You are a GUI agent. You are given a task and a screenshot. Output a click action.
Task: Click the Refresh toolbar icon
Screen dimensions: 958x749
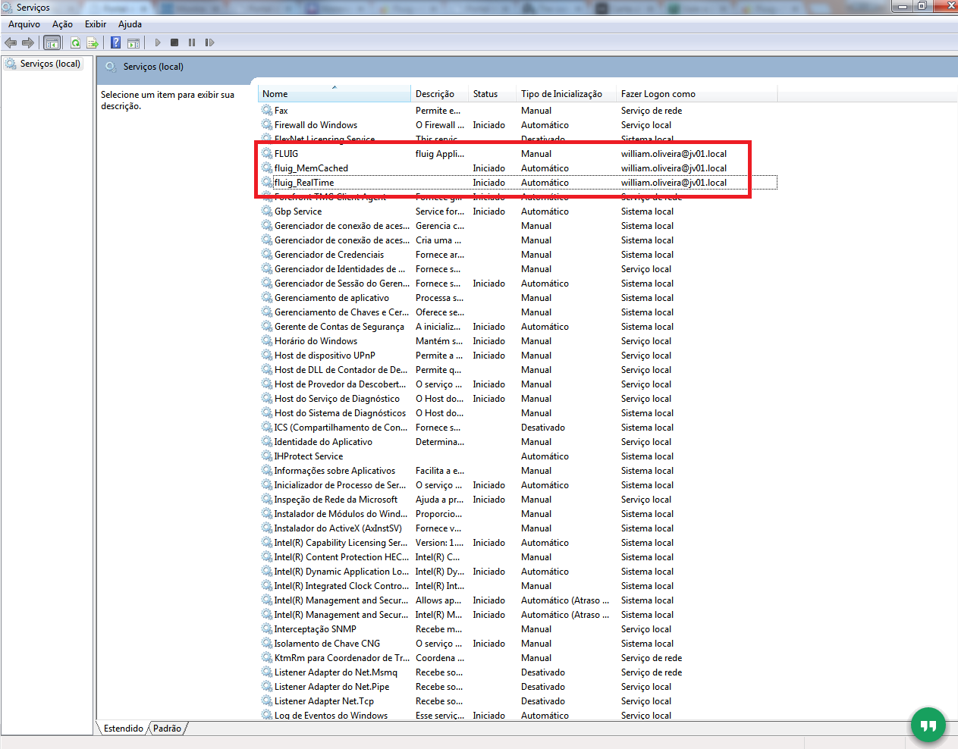point(75,42)
